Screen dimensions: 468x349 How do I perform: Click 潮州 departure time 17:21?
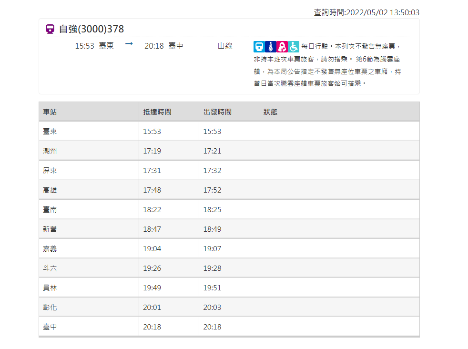pos(212,151)
